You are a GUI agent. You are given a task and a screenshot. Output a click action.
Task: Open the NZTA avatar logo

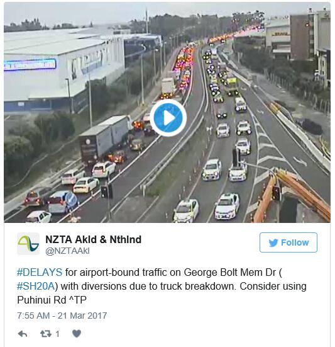tap(28, 244)
